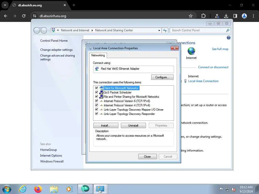
Task: Uncheck Client for Microsoft Networks
Action: point(96,88)
